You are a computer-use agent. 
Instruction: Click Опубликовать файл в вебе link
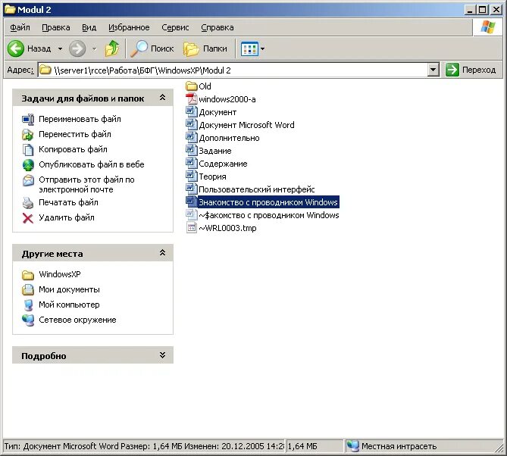tap(92, 165)
